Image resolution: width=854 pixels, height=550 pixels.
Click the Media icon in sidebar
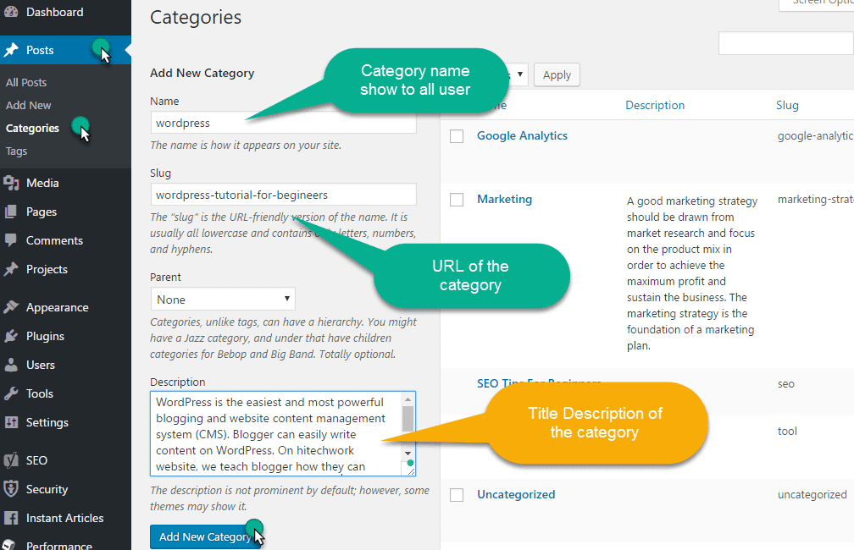[11, 184]
